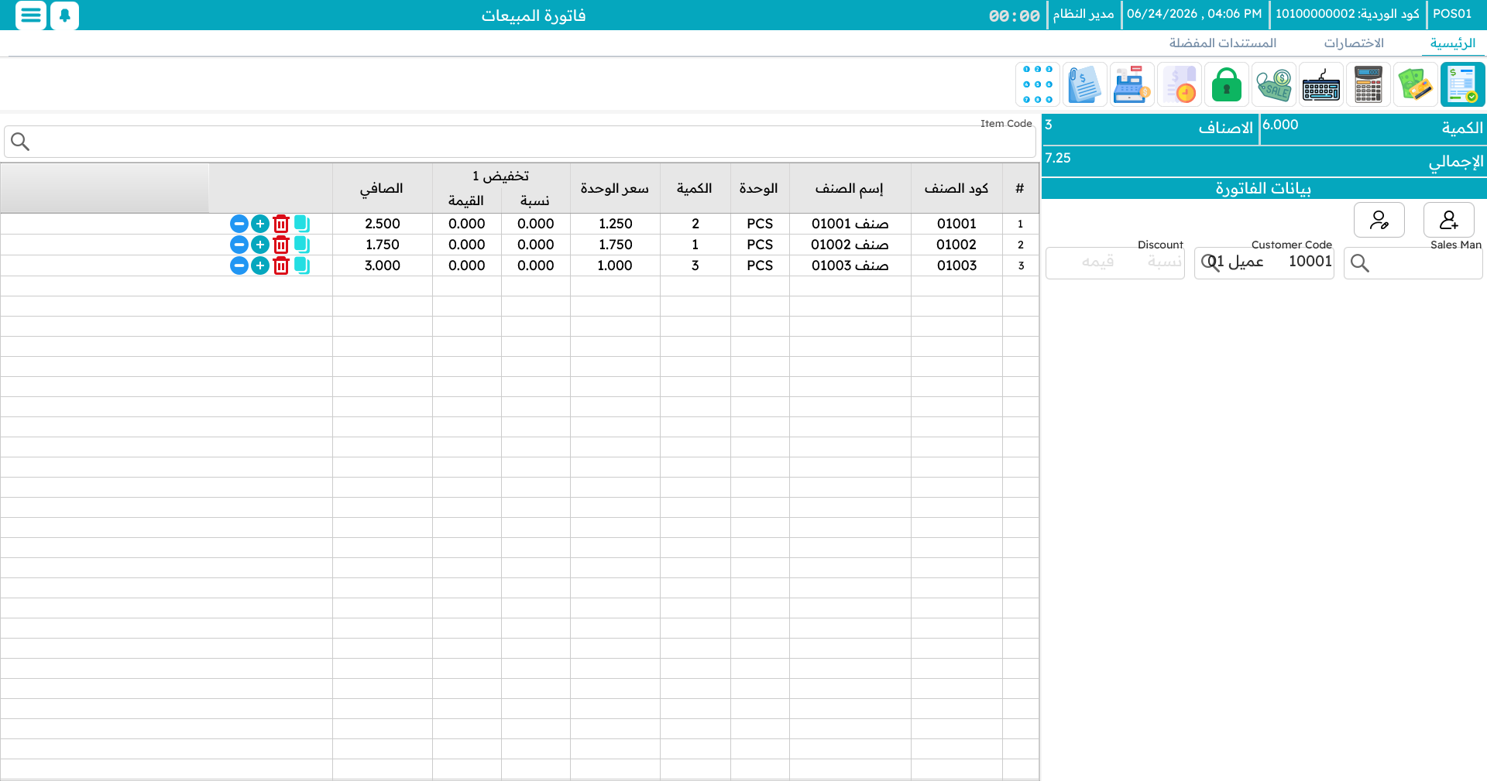Open the hamburger menu in title bar

[31, 15]
